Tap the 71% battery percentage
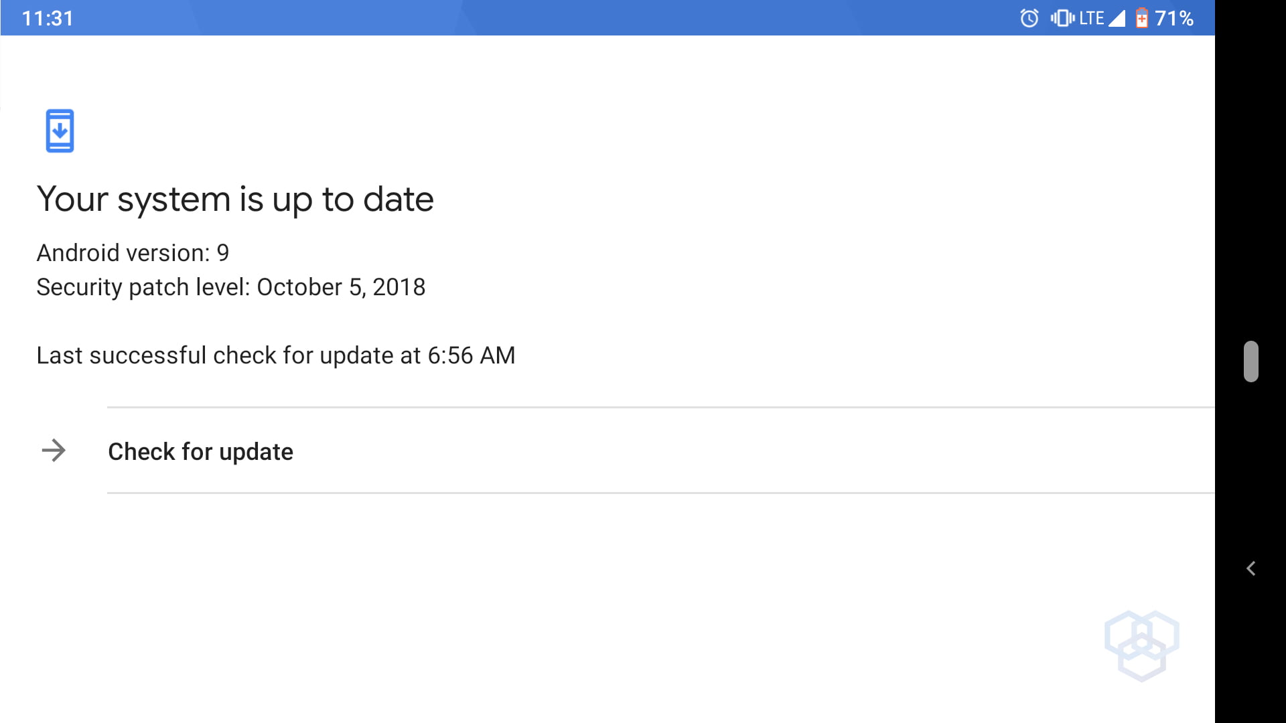 point(1174,18)
